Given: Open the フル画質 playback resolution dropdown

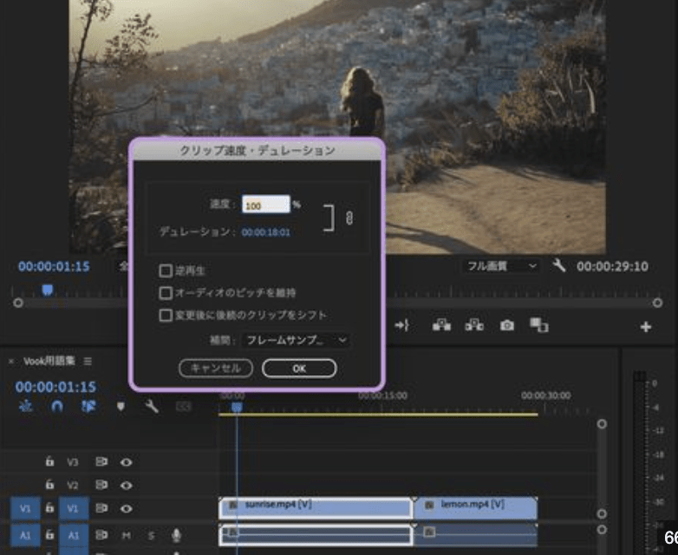Looking at the screenshot, I should [x=499, y=266].
